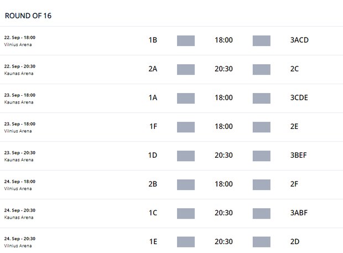Open team 1A from the left column
The width and height of the screenshot is (343, 253).
(x=153, y=98)
